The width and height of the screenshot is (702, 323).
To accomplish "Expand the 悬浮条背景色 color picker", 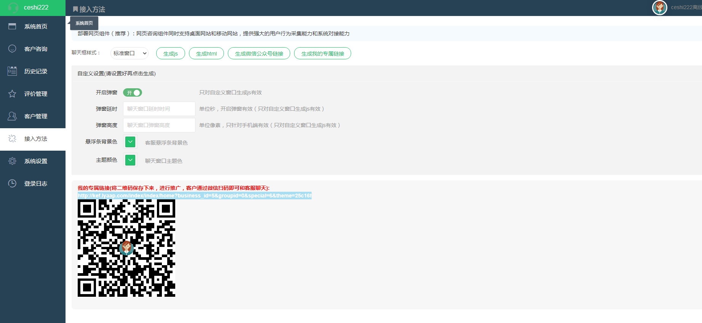I will coord(130,142).
